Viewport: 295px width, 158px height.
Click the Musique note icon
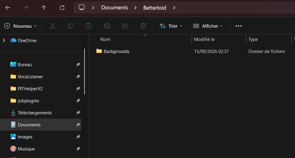[13, 149]
